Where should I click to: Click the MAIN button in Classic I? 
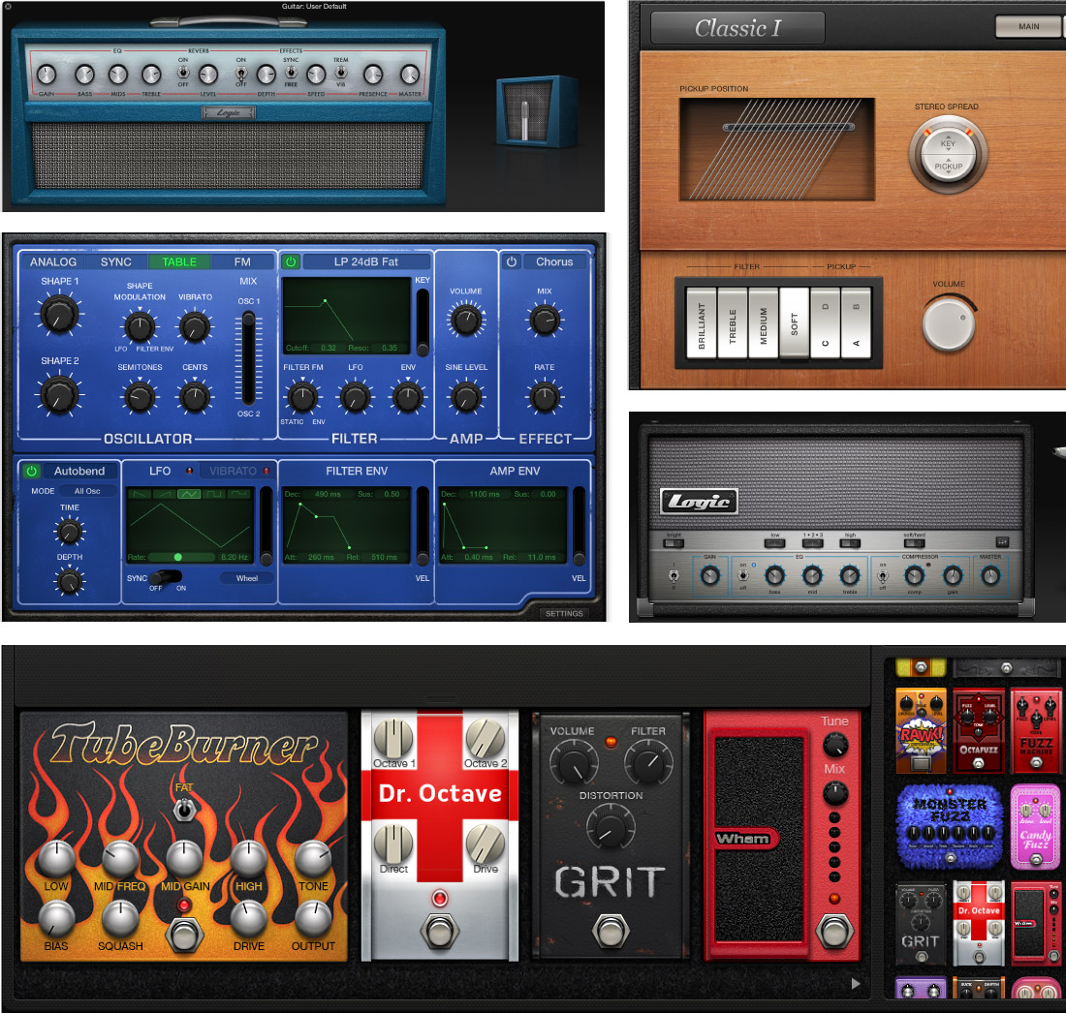pos(1028,26)
